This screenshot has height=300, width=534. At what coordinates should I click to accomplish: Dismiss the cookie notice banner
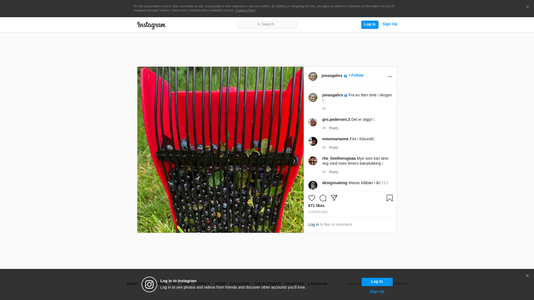tap(527, 7)
